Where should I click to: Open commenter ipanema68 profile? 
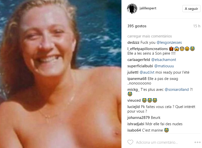point(137,79)
